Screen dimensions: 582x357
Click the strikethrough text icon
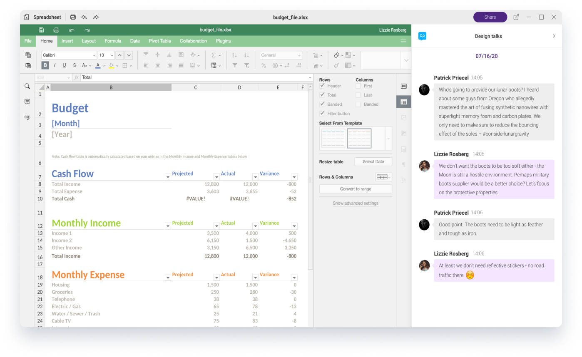click(x=75, y=65)
